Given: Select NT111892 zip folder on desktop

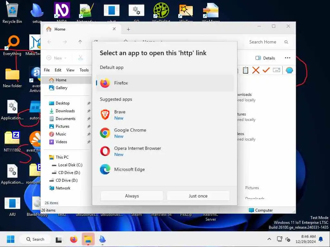Looking at the screenshot, I should (x=12, y=142).
